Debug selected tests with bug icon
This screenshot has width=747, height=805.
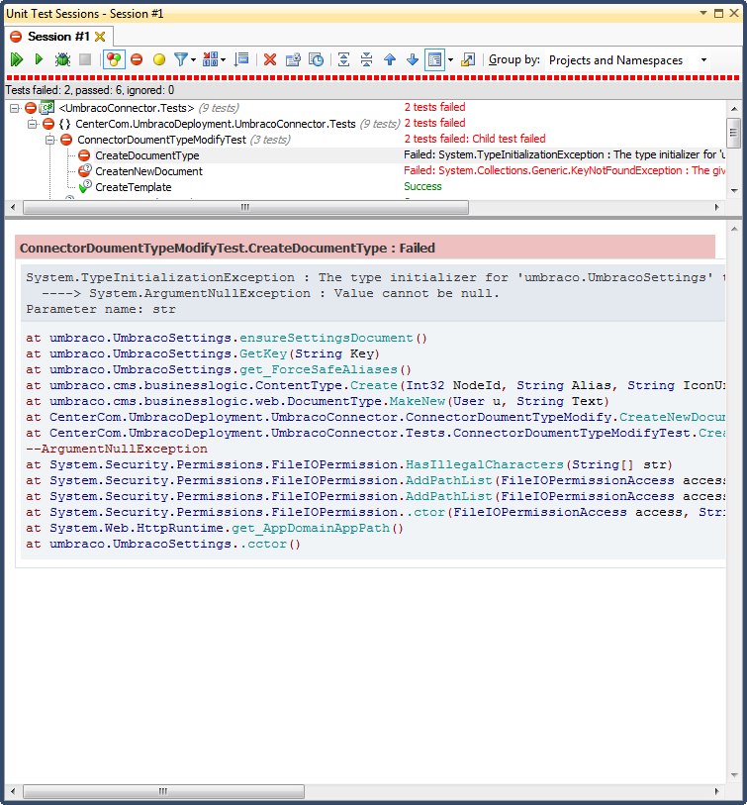(62, 59)
